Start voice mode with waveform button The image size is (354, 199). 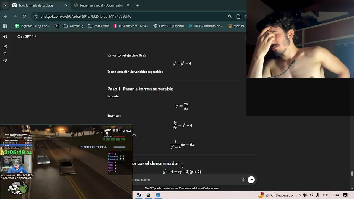point(251,180)
